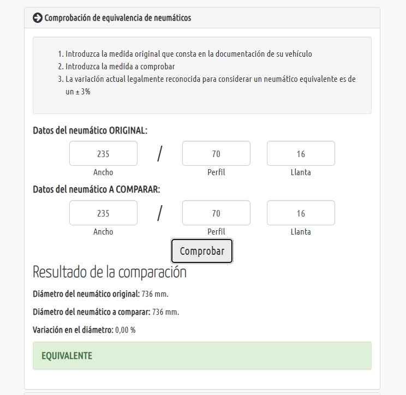The image size is (406, 395).
Task: Click the Variación en el diámetro result line
Action: click(84, 330)
